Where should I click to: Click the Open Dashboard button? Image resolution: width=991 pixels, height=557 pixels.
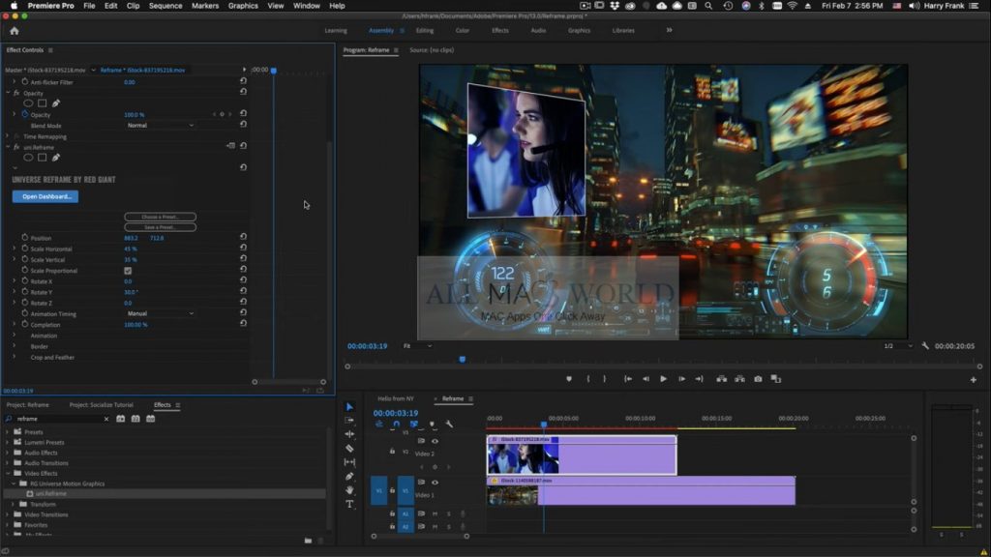pyautogui.click(x=45, y=196)
